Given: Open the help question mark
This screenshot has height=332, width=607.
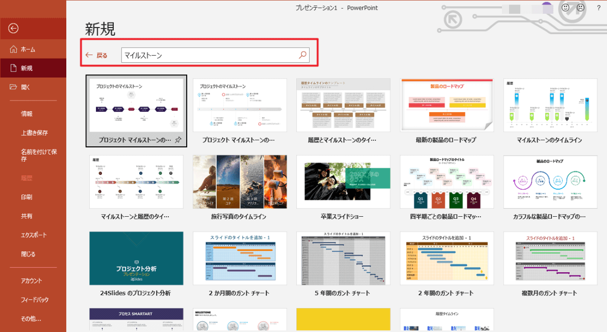Looking at the screenshot, I should pos(598,8).
